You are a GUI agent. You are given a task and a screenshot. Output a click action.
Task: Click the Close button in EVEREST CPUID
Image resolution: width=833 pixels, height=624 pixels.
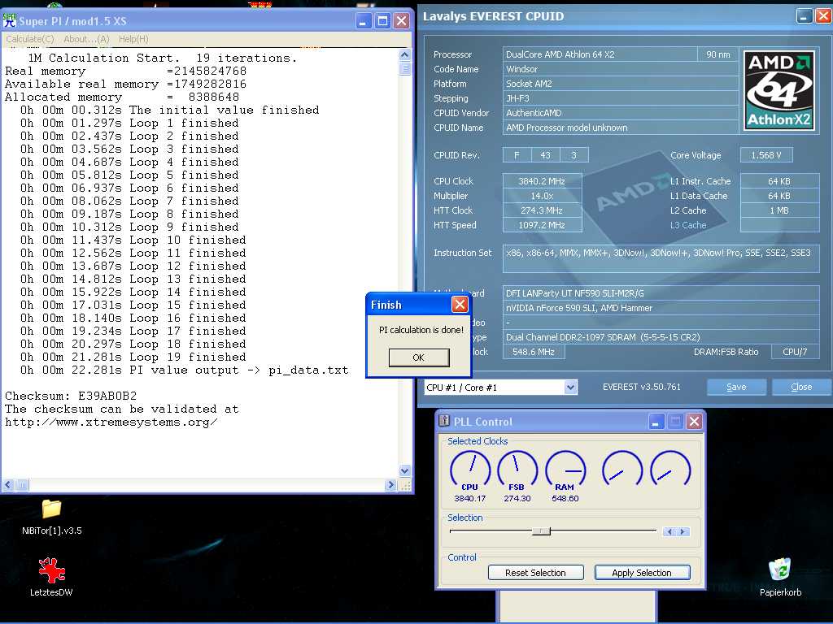point(801,387)
